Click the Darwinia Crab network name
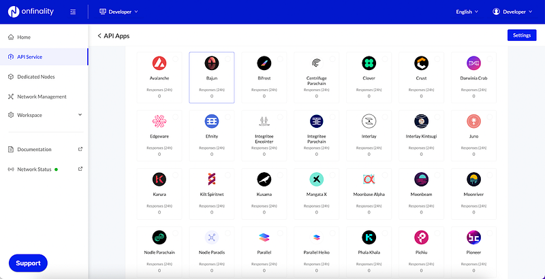 coord(473,78)
